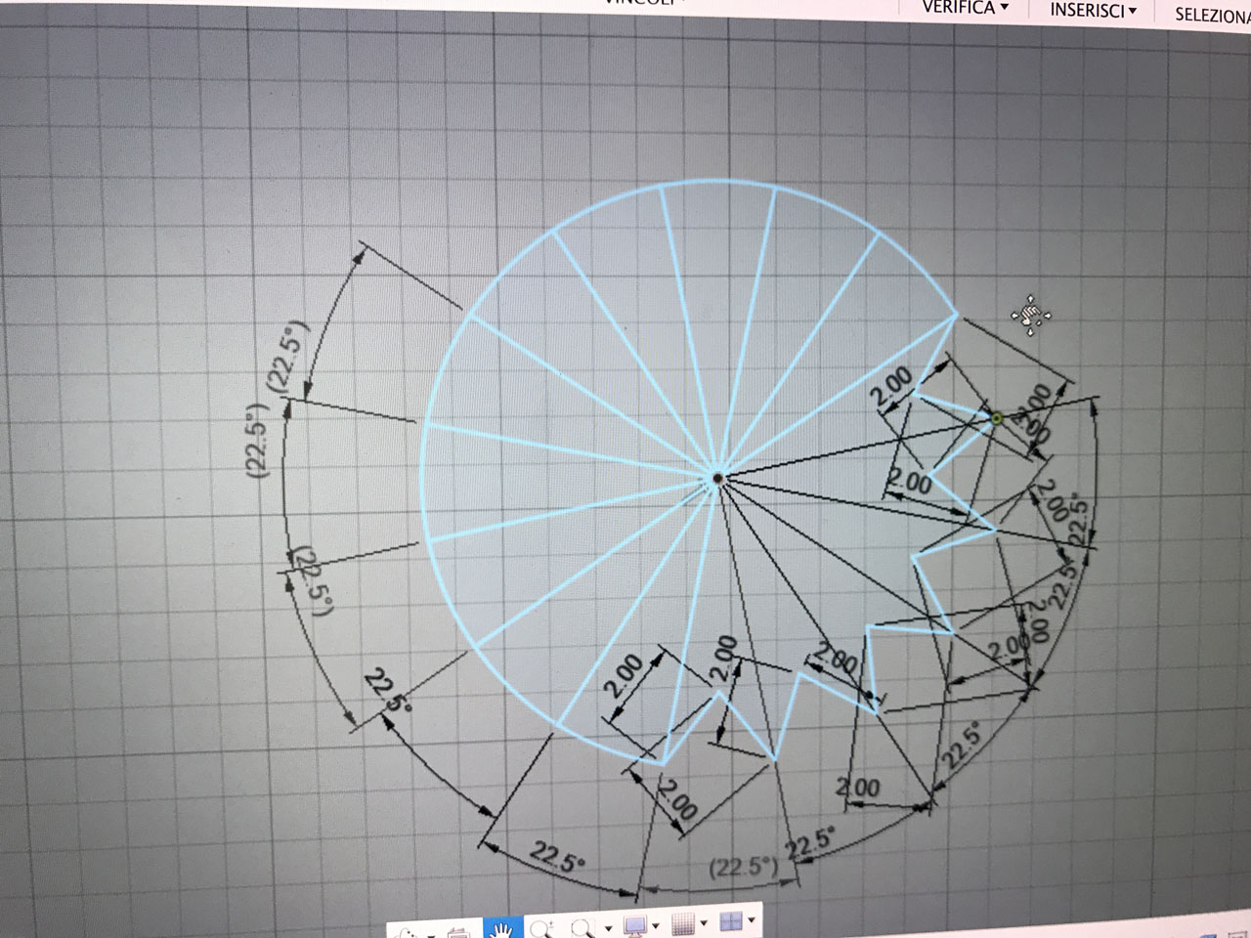
Task: Select the Zoom magnifier with plus-minus
Action: point(541,928)
